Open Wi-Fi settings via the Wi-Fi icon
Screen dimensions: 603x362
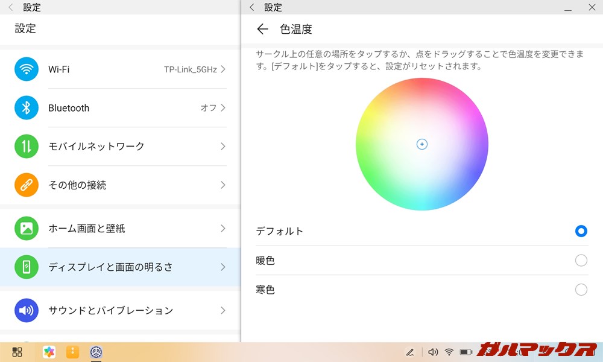(27, 69)
